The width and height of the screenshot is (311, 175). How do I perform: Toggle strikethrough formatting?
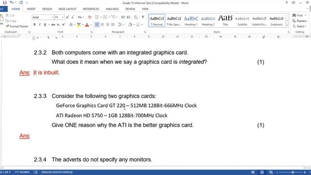click(53, 25)
